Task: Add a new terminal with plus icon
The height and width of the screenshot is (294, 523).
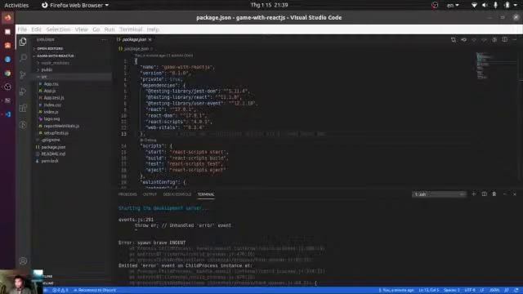Action: [473, 194]
